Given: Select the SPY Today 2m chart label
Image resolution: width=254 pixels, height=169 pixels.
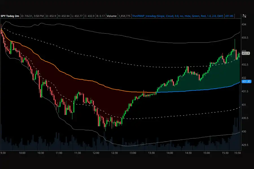Looking at the screenshot, I should (10, 16).
